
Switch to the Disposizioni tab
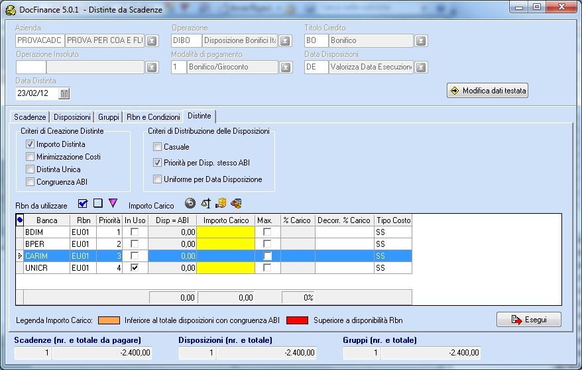(72, 116)
